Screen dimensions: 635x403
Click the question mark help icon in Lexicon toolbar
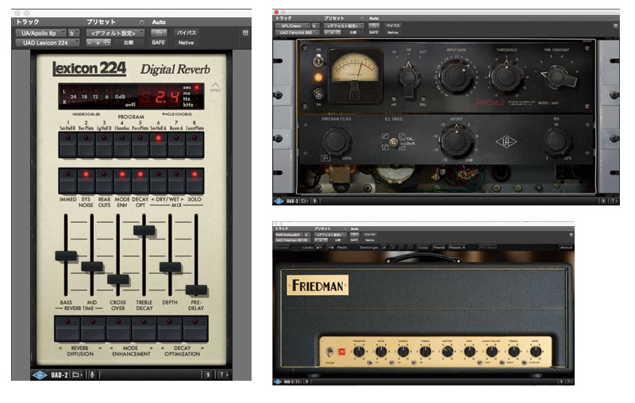pyautogui.click(x=223, y=375)
